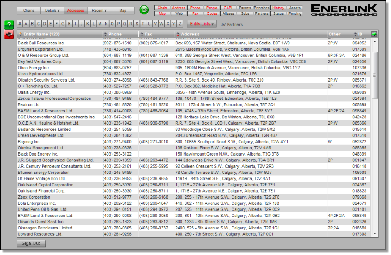
Task: Filter entities by letter W
Action: tap(161, 24)
